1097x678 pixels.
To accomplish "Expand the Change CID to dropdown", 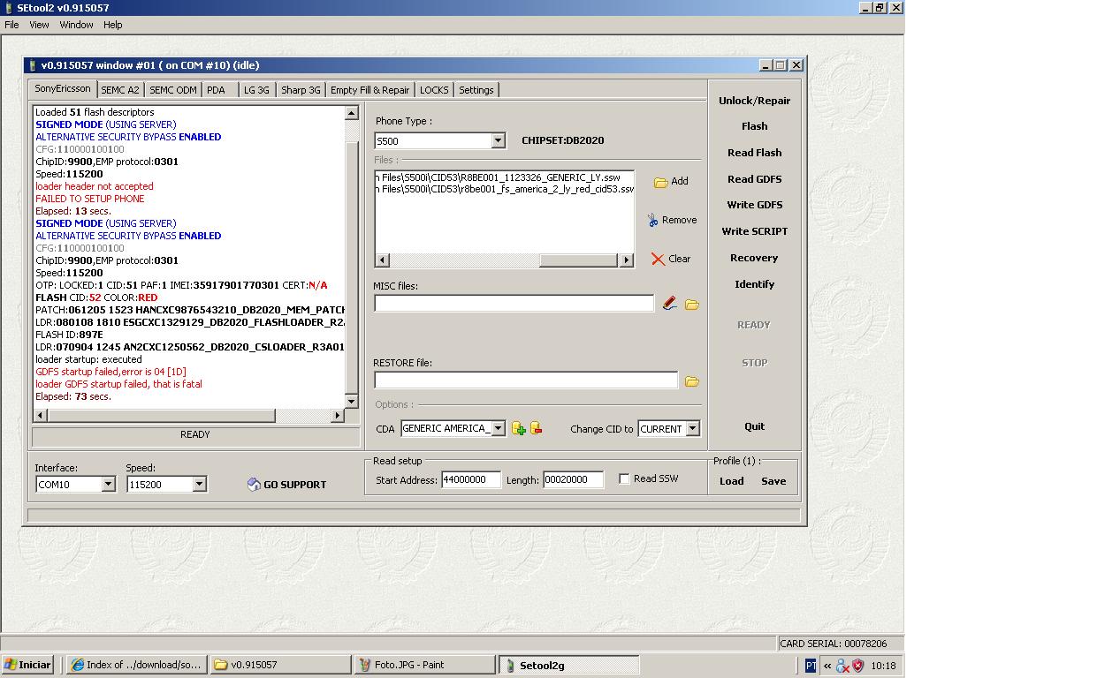I will click(692, 428).
